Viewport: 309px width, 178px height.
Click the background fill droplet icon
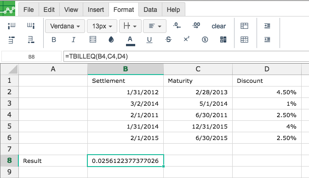[111, 40]
